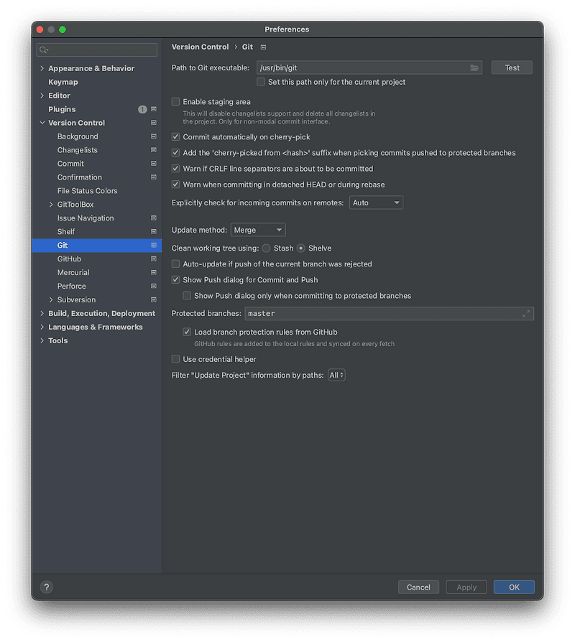The image size is (575, 642).
Task: Open the incoming commits Auto dropdown
Action: 376,203
